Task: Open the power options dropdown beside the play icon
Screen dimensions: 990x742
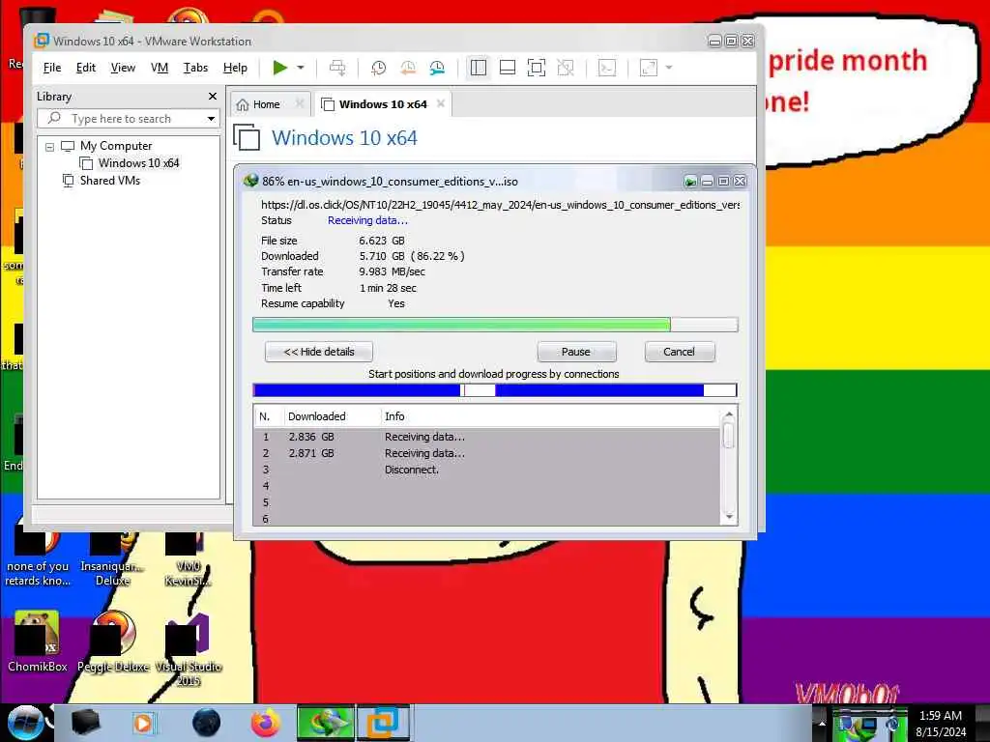Action: (301, 68)
